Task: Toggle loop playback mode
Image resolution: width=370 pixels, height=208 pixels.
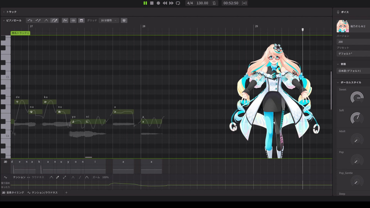Action: pyautogui.click(x=178, y=3)
